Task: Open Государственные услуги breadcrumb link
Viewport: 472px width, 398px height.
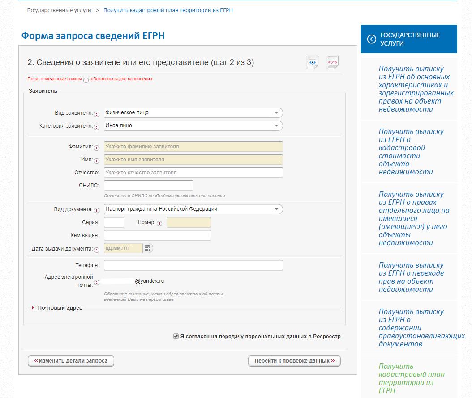Action: pyautogui.click(x=59, y=10)
